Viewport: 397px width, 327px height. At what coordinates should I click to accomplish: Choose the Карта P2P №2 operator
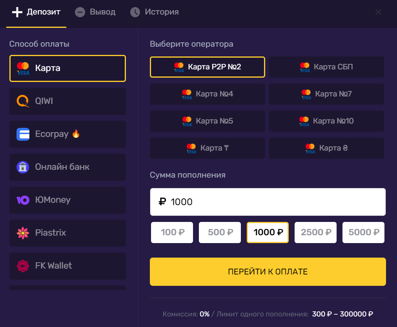(x=208, y=67)
